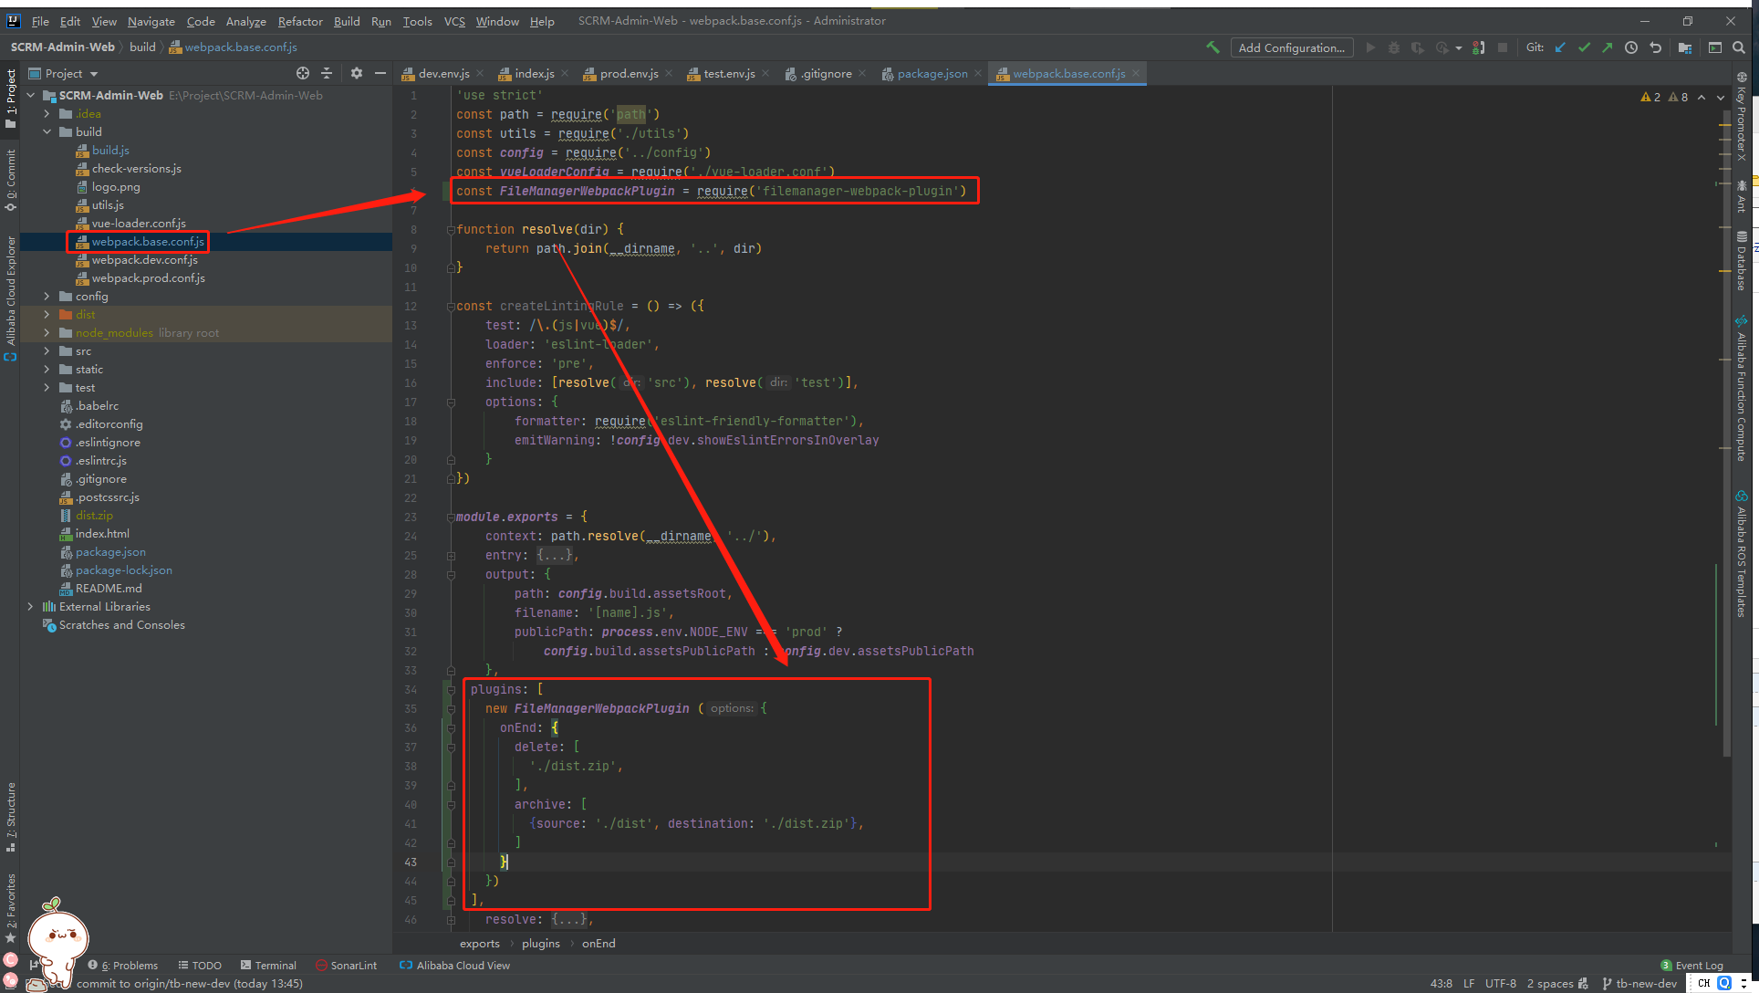Viewport: 1759px width, 993px height.
Task: Click the Git rollback arrow icon
Action: (x=1656, y=47)
